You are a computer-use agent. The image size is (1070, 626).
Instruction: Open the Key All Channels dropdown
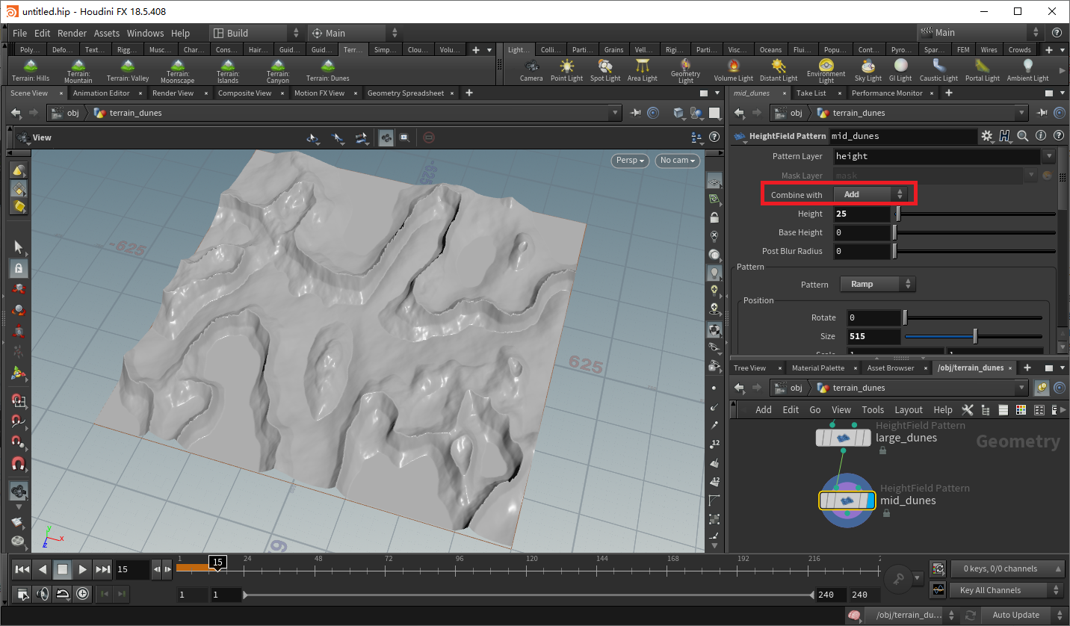[x=1006, y=590]
